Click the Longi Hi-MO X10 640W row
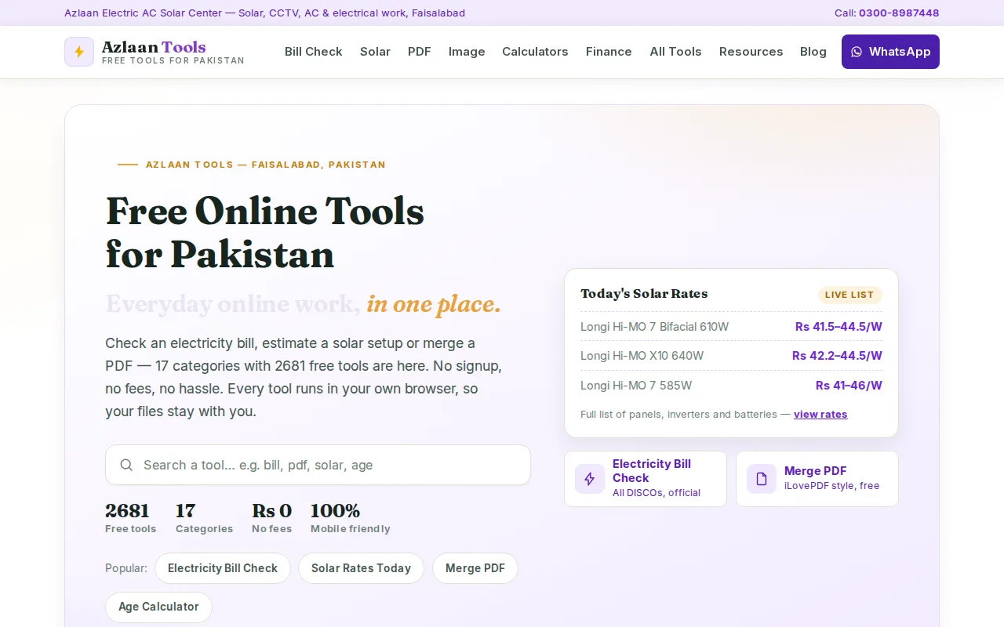 (x=731, y=356)
